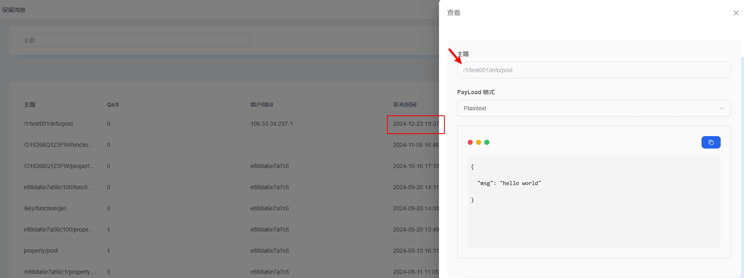Select the e88da6e7a56c100/prope… topic cell
Screen dimensions: 744x278
click(x=59, y=229)
